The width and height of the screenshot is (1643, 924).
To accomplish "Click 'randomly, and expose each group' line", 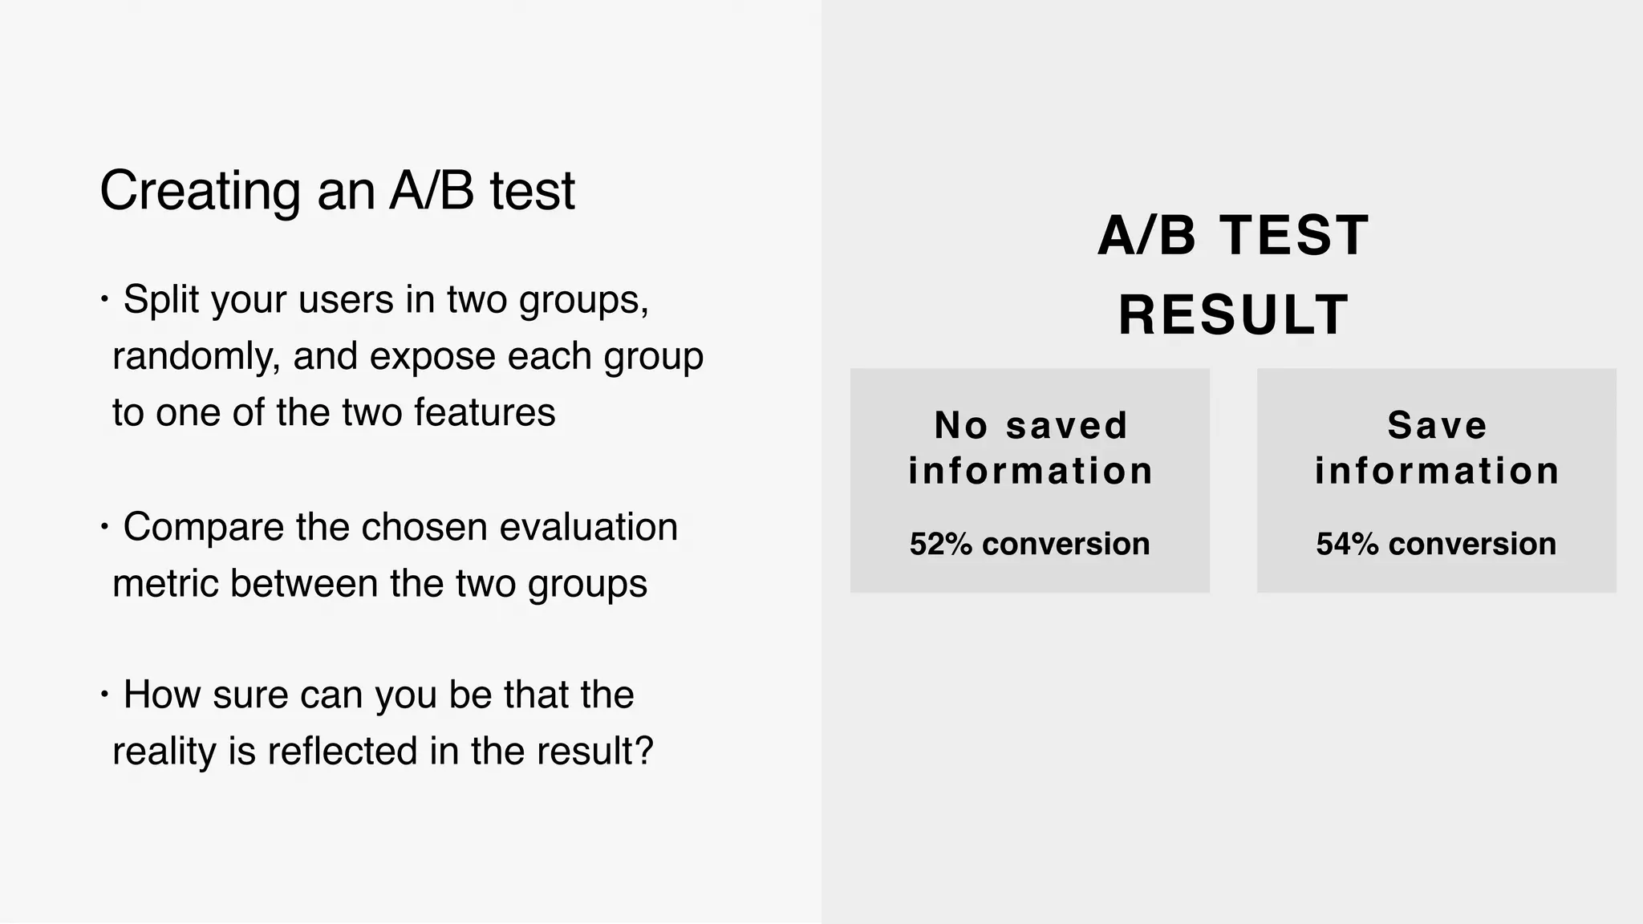I will point(408,356).
